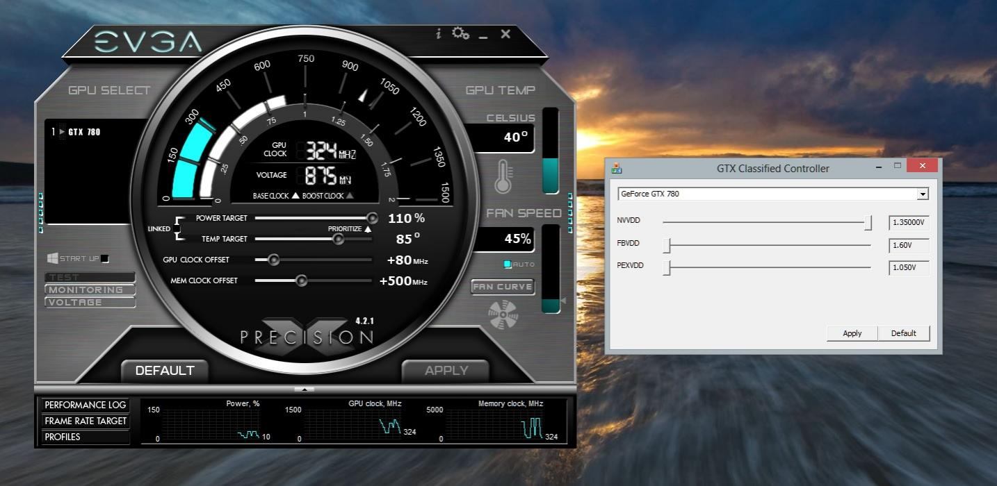The height and width of the screenshot is (486, 997).
Task: Click Default in GTX Classified Controller
Action: (x=904, y=333)
